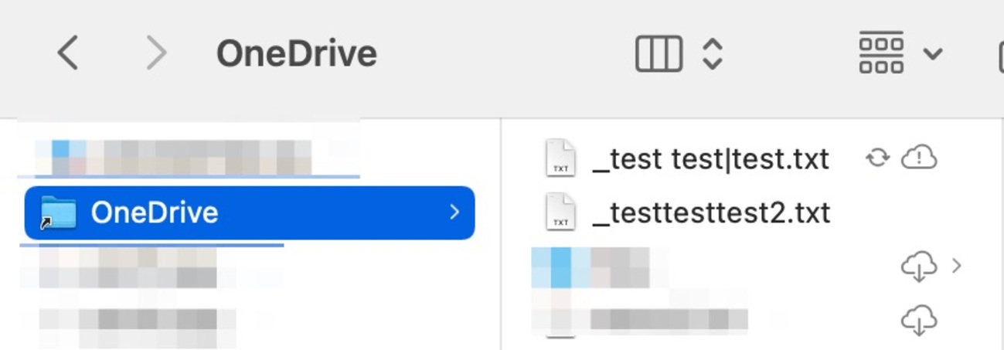
Task: Click the cloud warning status icon
Action: pos(919,158)
